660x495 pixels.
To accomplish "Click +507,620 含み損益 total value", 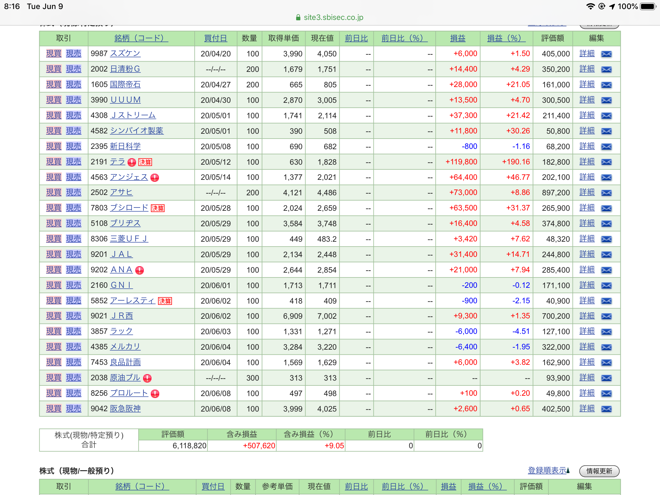I will 259,446.
